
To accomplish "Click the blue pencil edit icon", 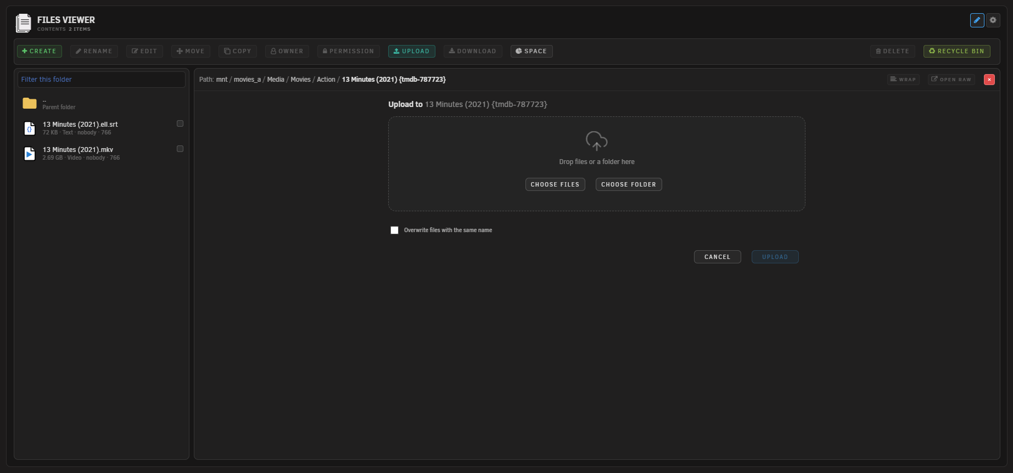I will point(977,20).
